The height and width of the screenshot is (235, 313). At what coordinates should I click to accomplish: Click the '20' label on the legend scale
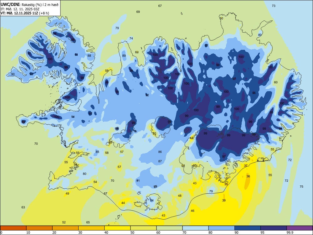point(54,232)
